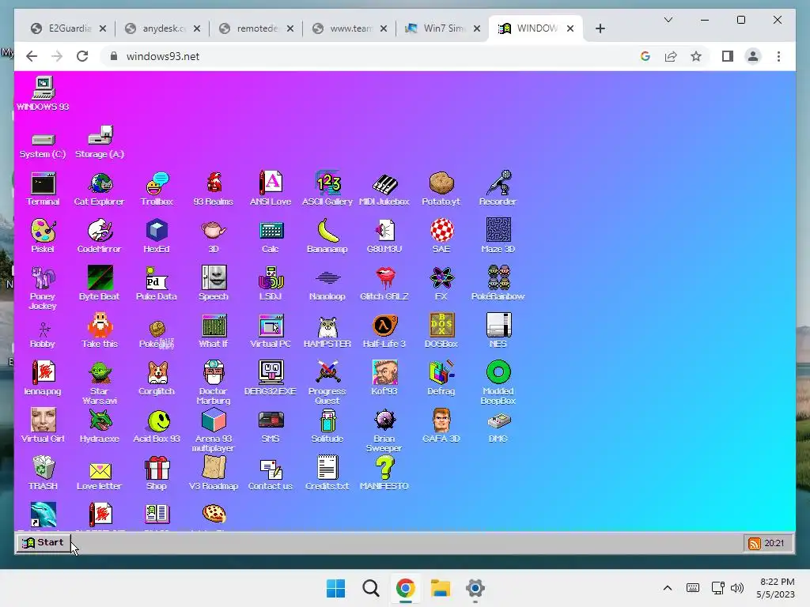Open Star Wars.avi
Screen dimensions: 810x607
[x=99, y=383]
